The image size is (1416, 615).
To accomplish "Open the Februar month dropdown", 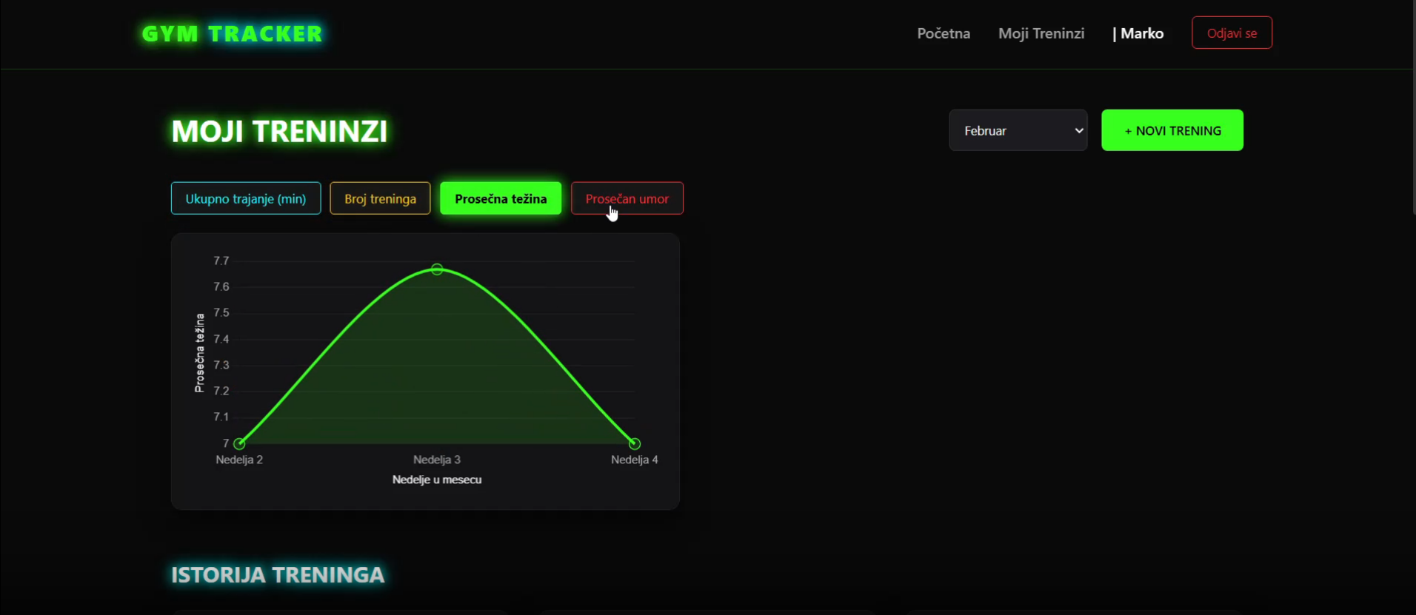I will coord(1018,130).
